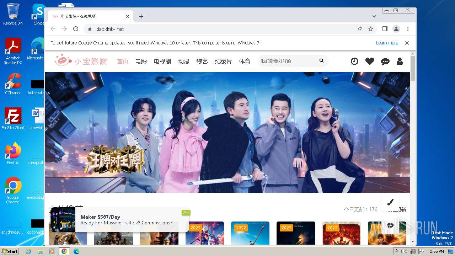The width and height of the screenshot is (455, 256).
Task: Open the messages chat bubble icon
Action: [385, 62]
